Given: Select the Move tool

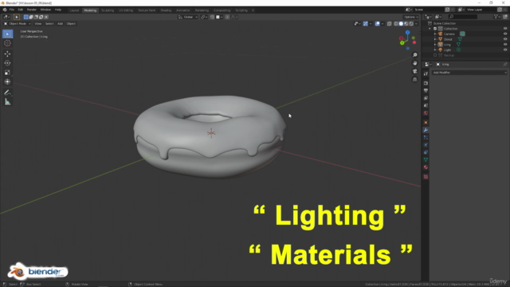Looking at the screenshot, I should [x=7, y=53].
